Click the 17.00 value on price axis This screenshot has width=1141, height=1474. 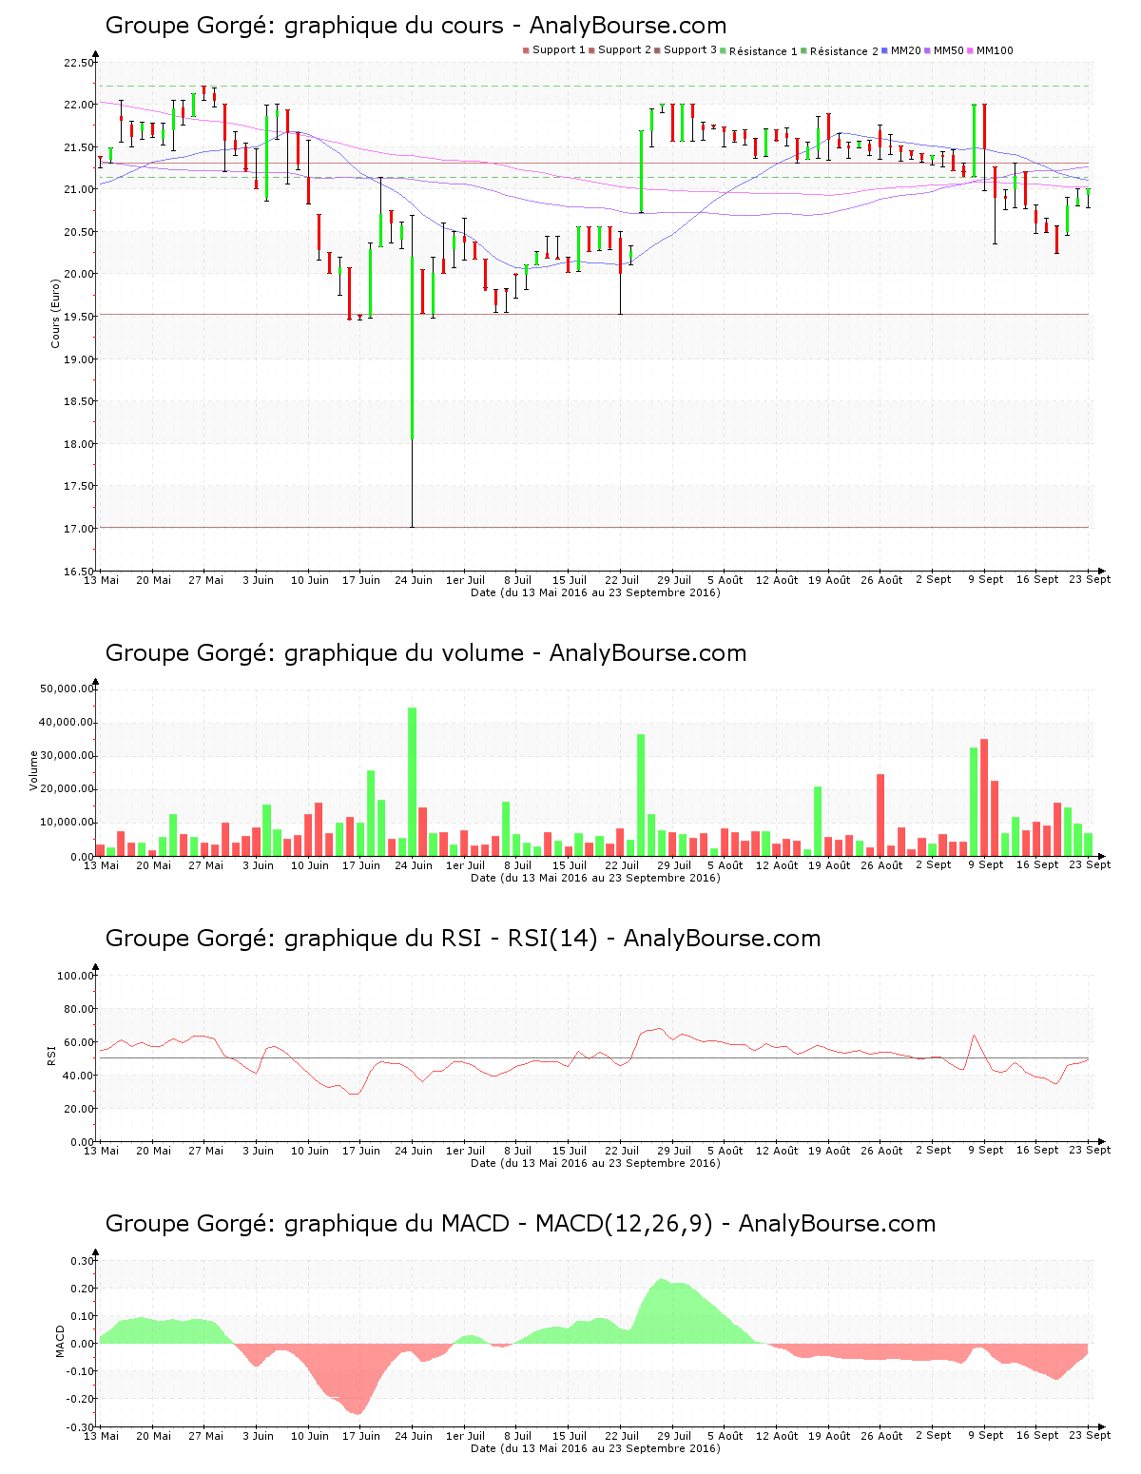[x=79, y=529]
